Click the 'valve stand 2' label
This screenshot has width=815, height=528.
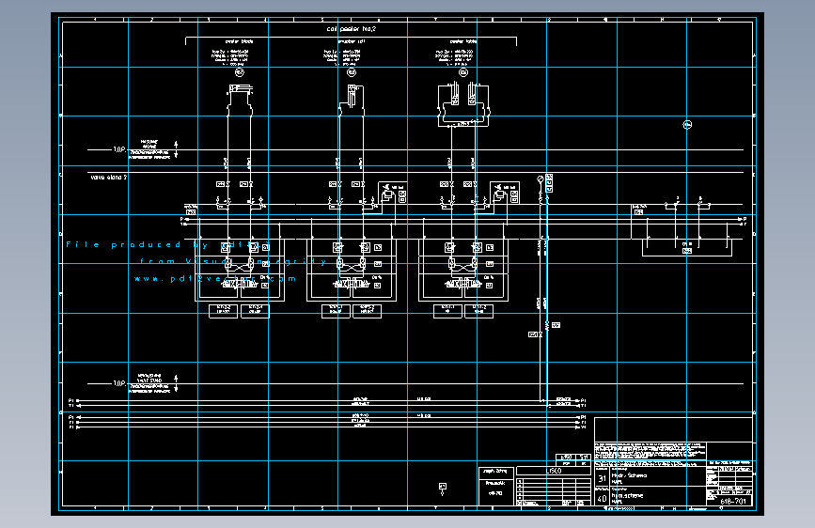[x=109, y=178]
